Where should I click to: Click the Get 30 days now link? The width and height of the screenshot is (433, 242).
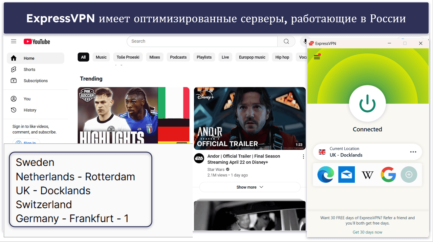(x=367, y=232)
